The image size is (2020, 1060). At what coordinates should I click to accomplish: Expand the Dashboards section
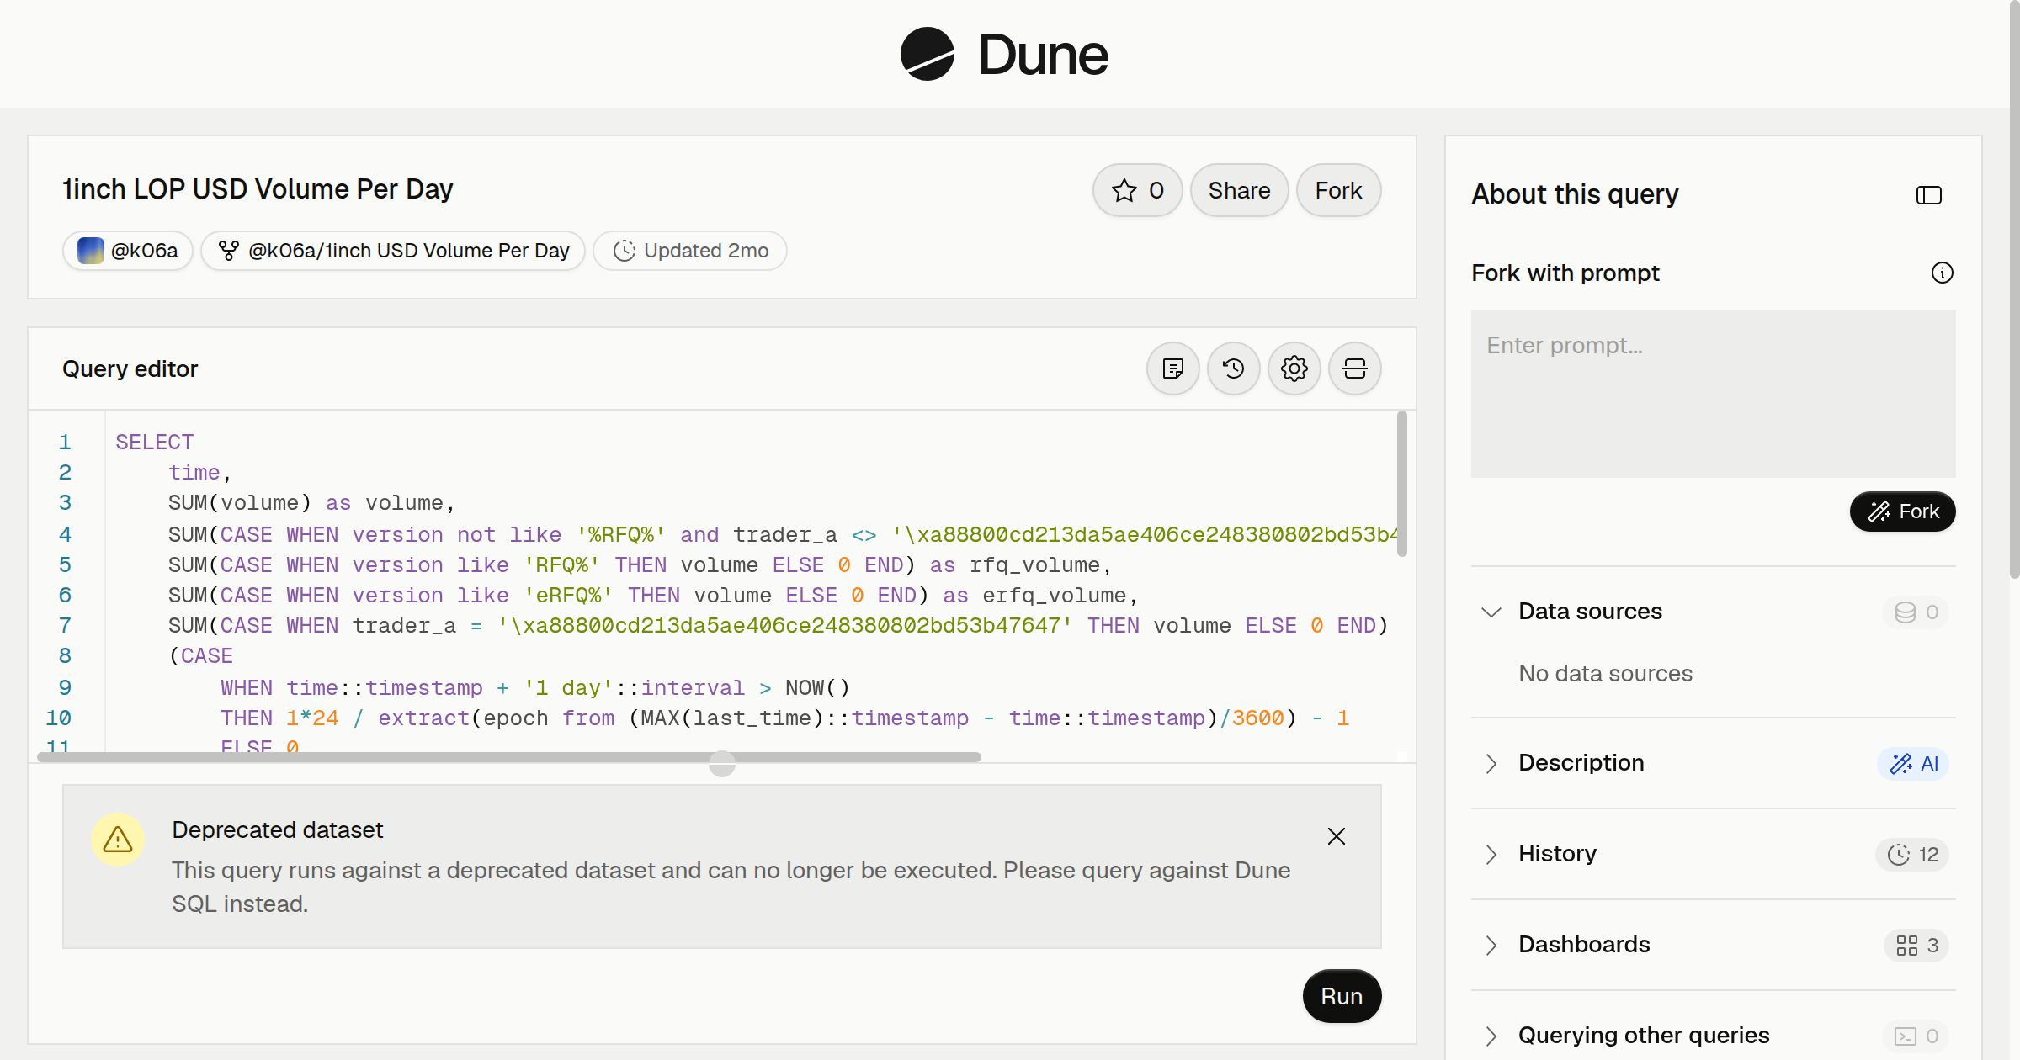1491,945
